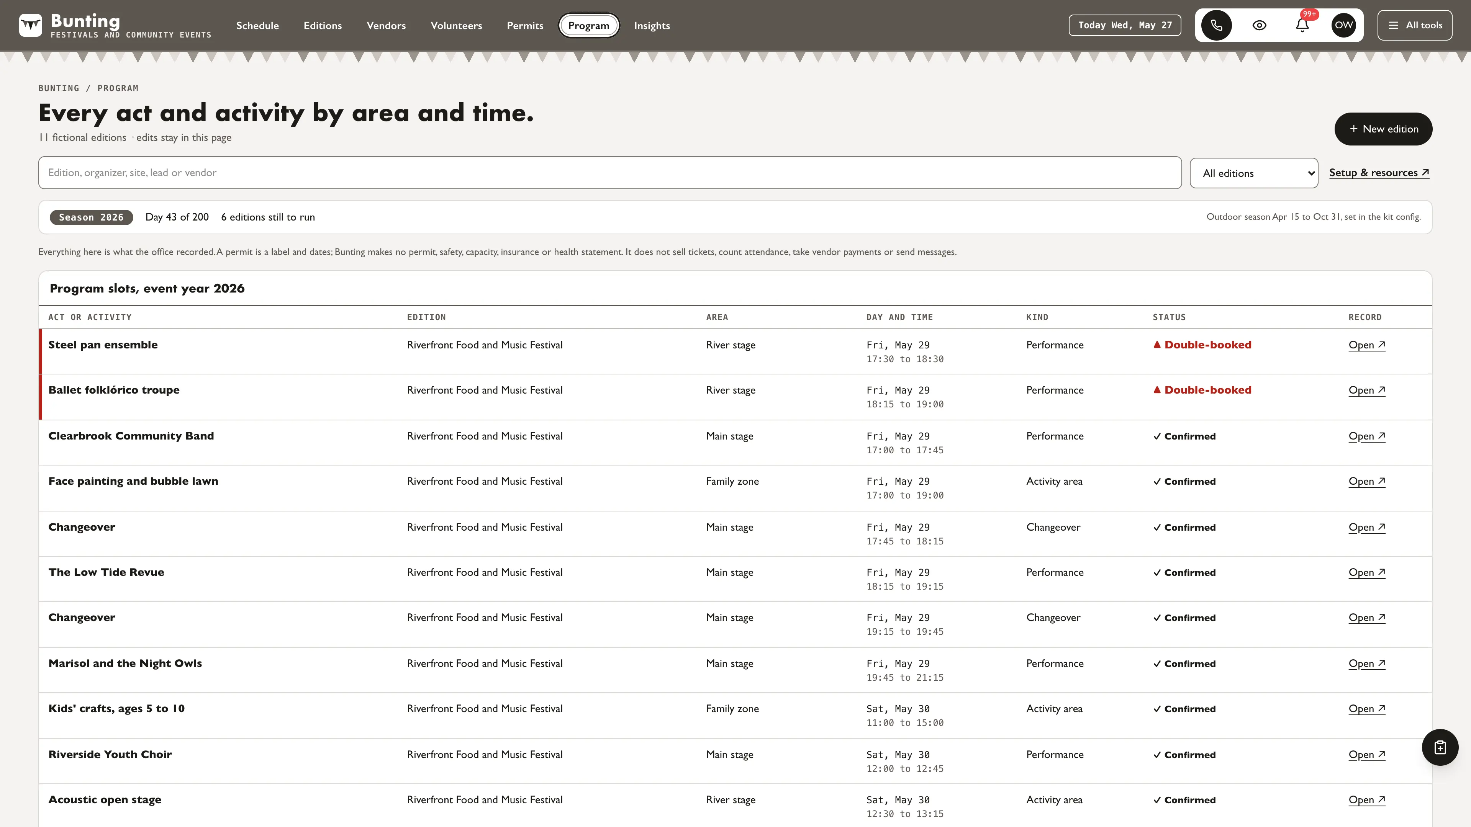Select Face painting and bubble lawn name
The height and width of the screenshot is (827, 1471).
coord(133,481)
